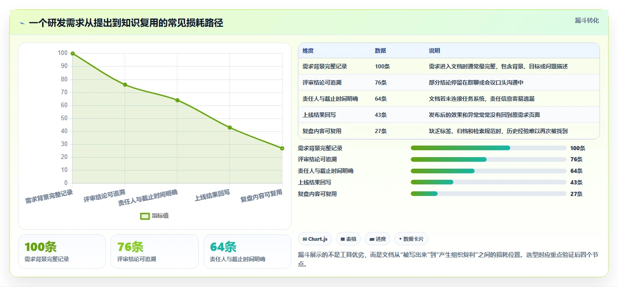The height and width of the screenshot is (287, 618).
Task: Click the chart point for 需求背景完整记录 at 100
Action: click(x=73, y=53)
